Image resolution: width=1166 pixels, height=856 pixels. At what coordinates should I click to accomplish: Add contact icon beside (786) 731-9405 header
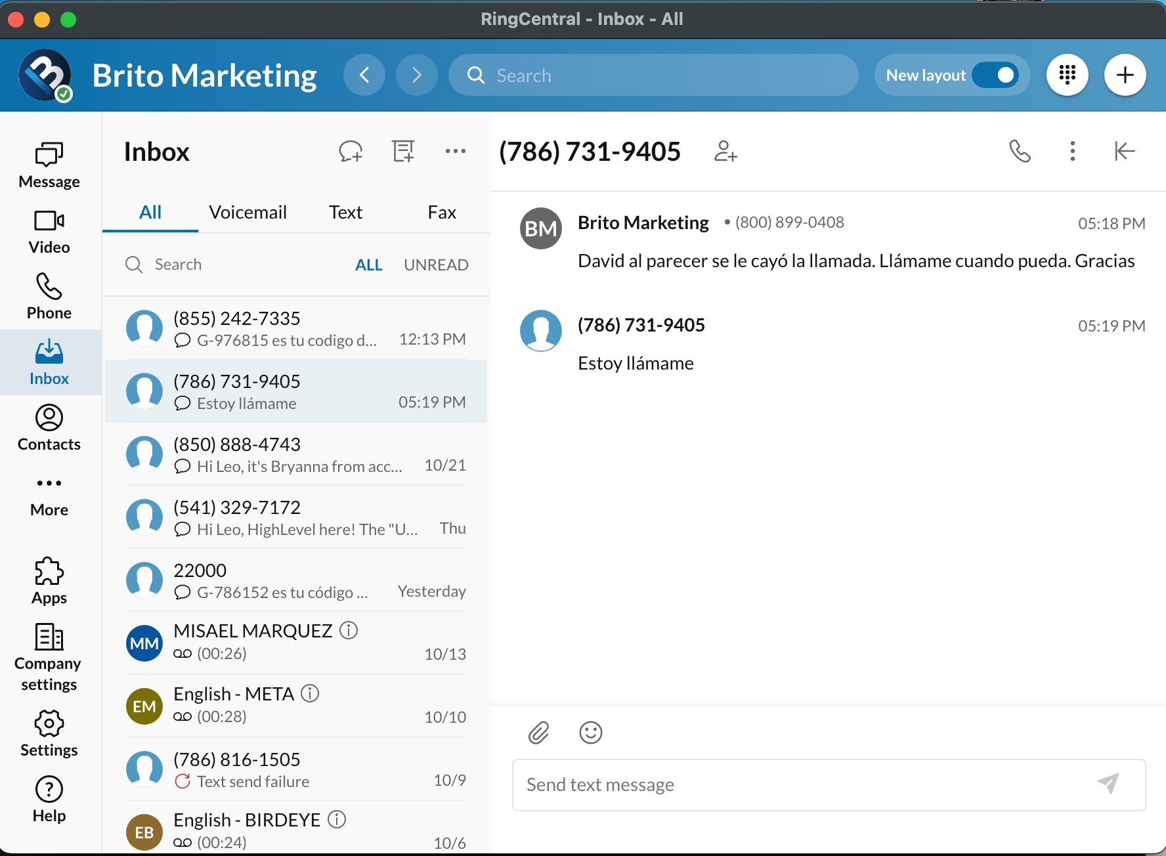725,151
